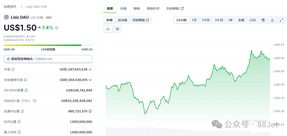Click the star icon in 添加至投资组合
The width and height of the screenshot is (287, 136).
pos(8,59)
